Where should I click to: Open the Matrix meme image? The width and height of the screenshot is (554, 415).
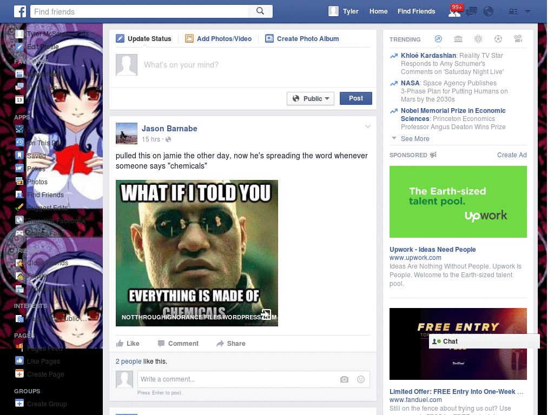tap(197, 253)
